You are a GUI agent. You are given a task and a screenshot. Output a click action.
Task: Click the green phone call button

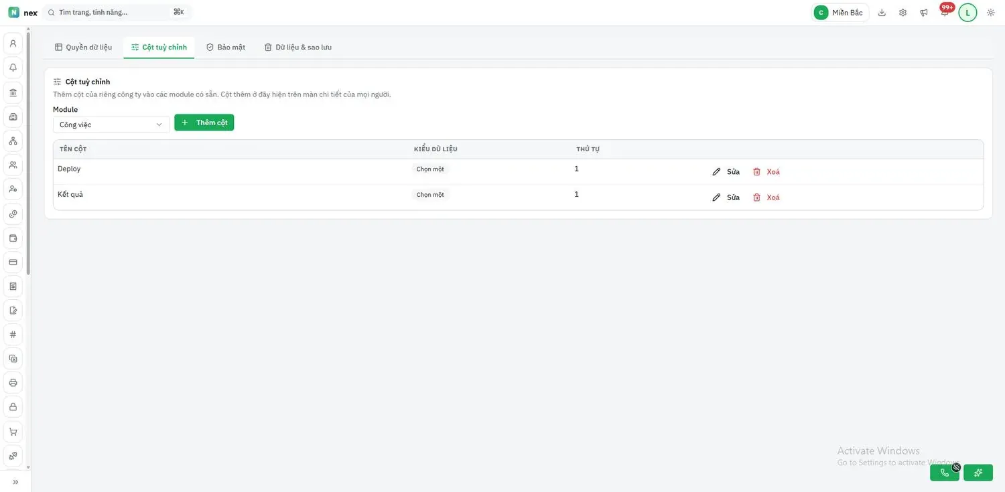coord(945,473)
